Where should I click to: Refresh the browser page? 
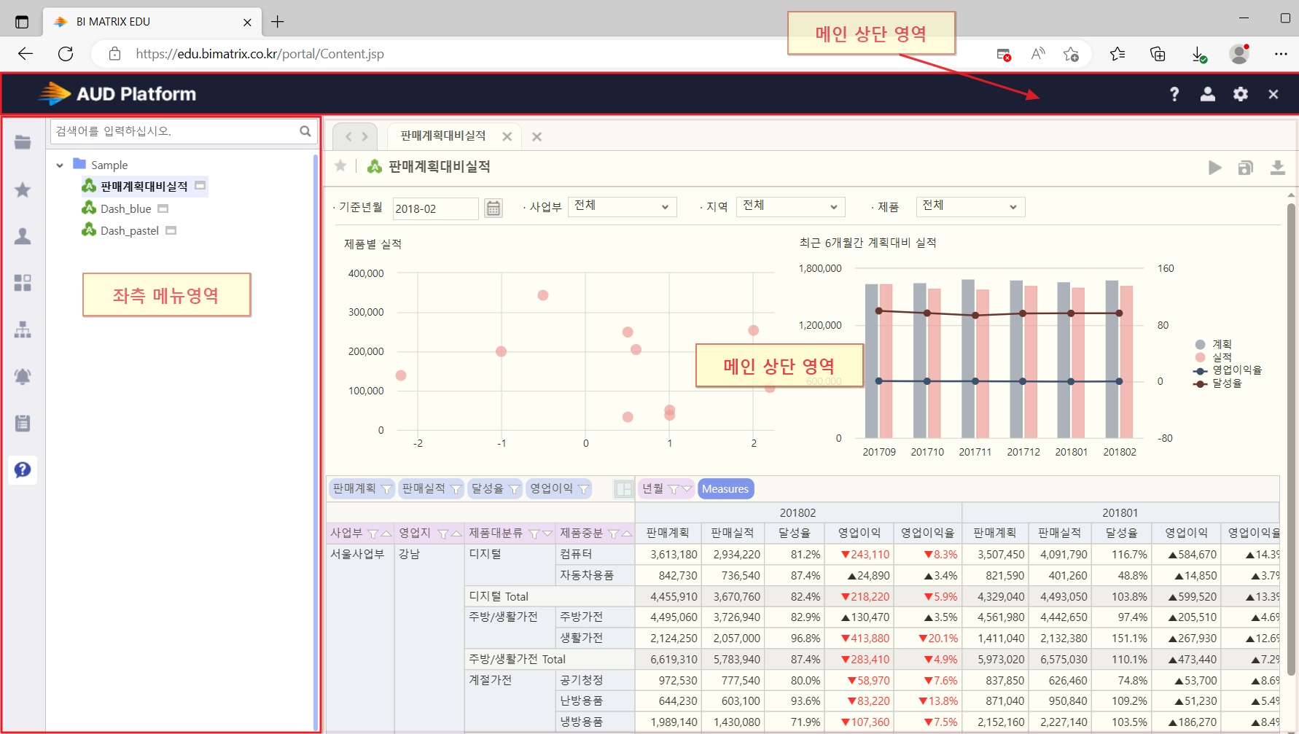66,54
